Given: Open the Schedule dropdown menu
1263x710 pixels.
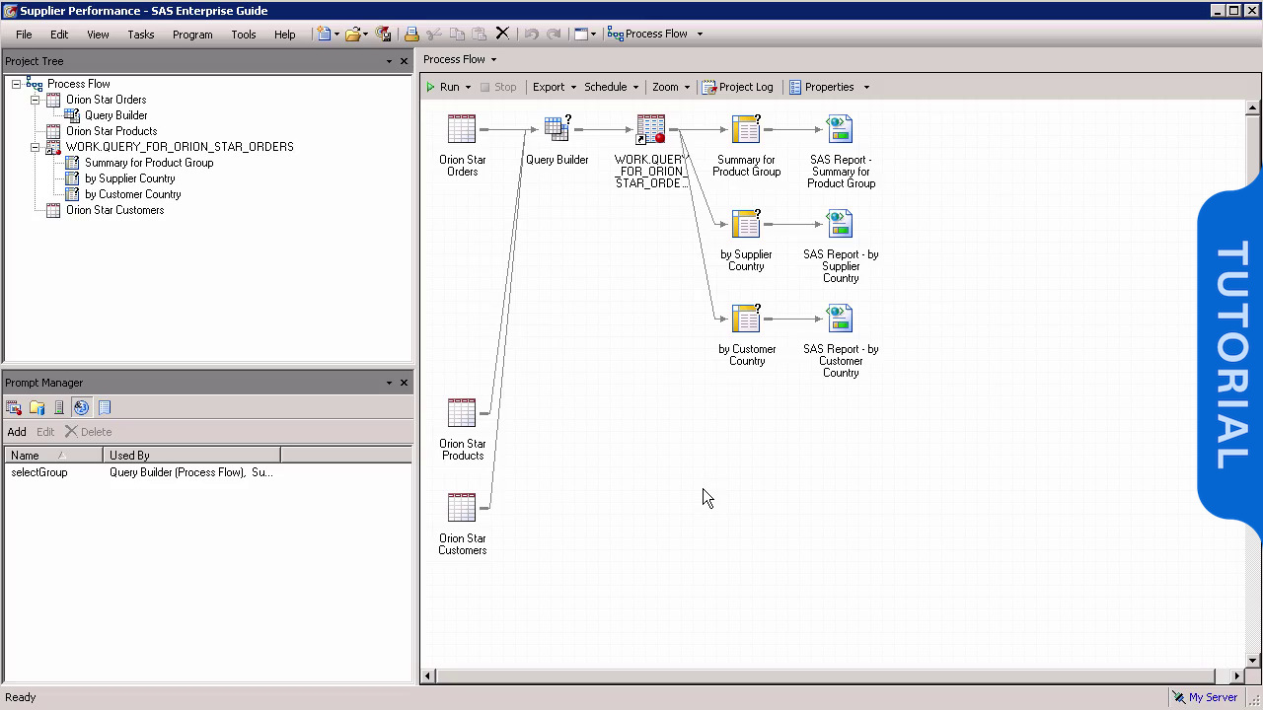Looking at the screenshot, I should coord(612,87).
